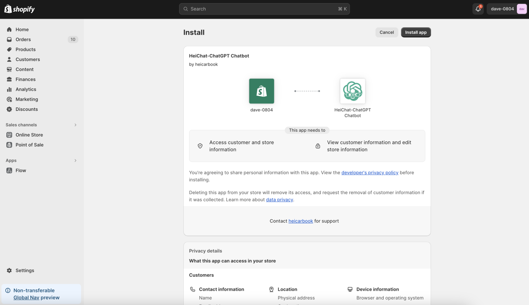Go to Customers in sidebar
The width and height of the screenshot is (529, 305).
[28, 59]
